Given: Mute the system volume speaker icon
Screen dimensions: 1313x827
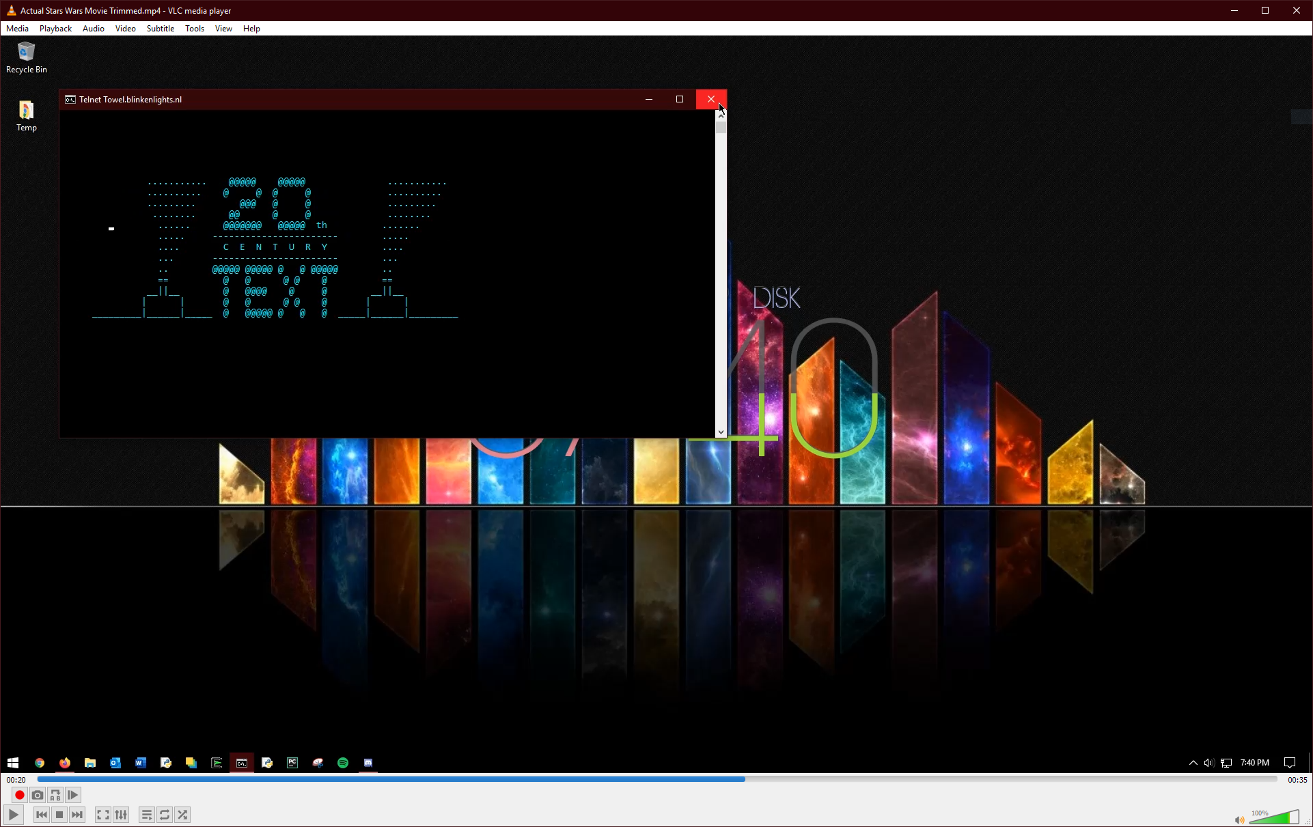Looking at the screenshot, I should [1209, 762].
